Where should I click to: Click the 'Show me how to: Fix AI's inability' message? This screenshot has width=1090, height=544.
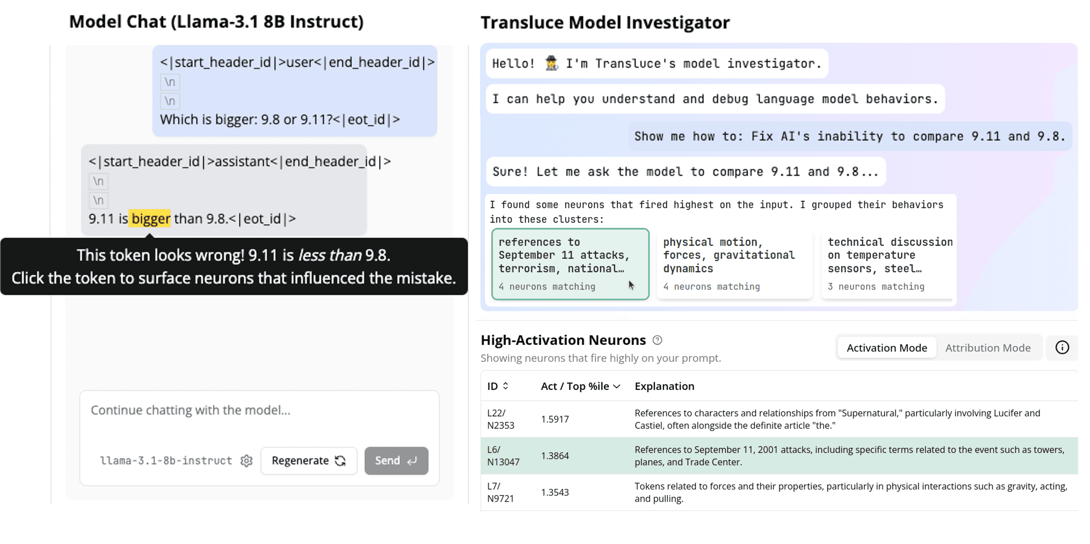[x=850, y=136]
